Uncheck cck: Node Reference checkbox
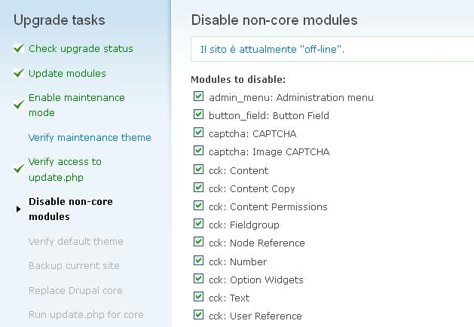Screen dimensions: 474x327 coord(198,241)
